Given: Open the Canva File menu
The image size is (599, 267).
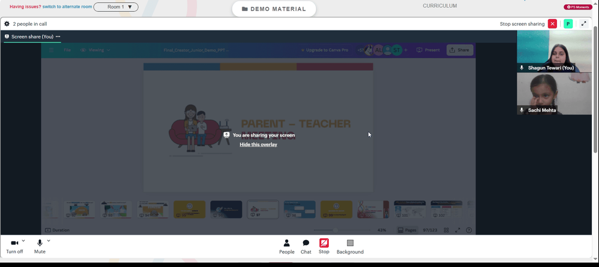Looking at the screenshot, I should point(67,50).
